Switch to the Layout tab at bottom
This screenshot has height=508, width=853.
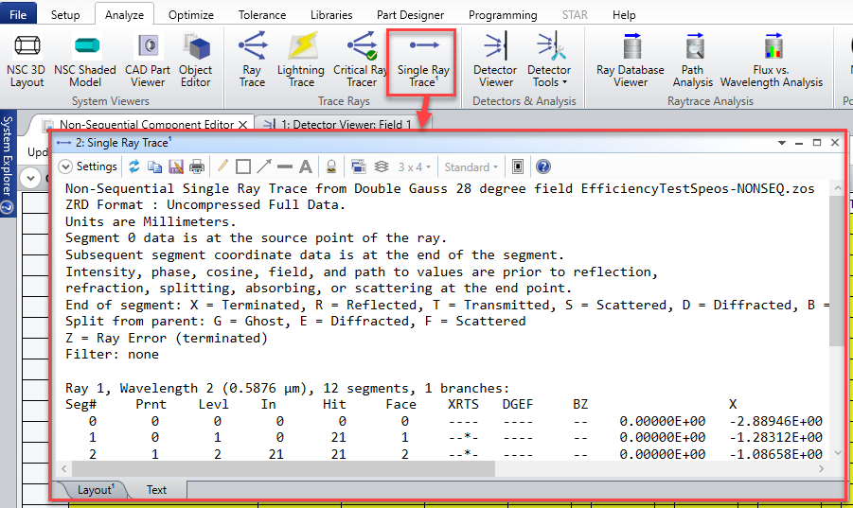(x=96, y=489)
